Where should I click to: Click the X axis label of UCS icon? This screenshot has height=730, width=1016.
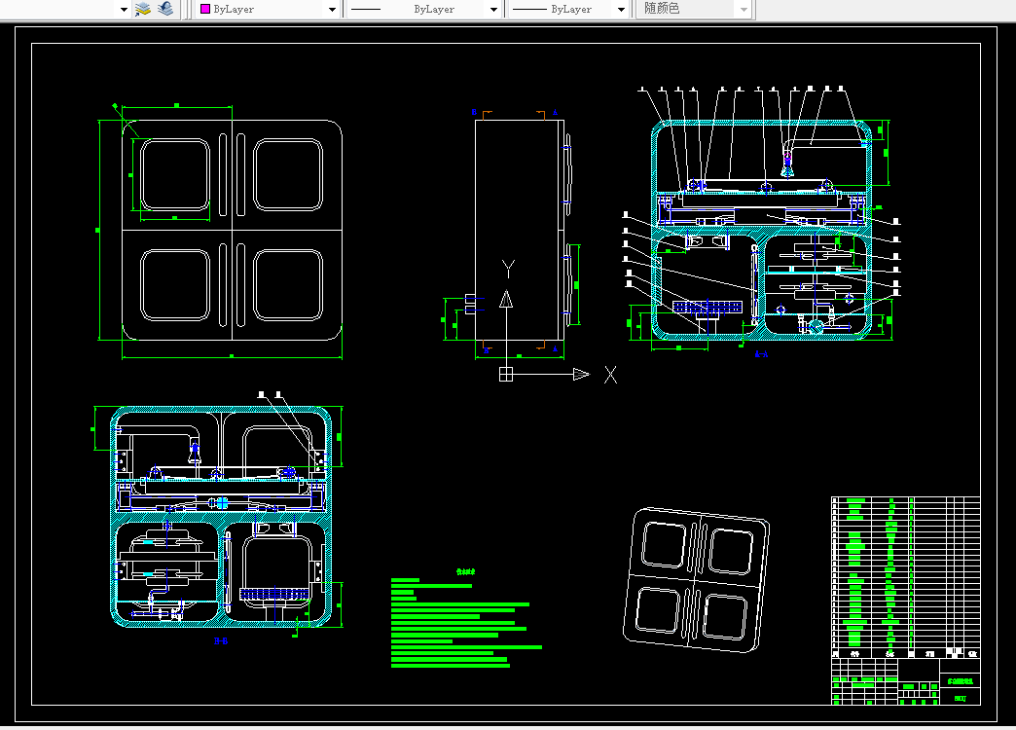[610, 375]
